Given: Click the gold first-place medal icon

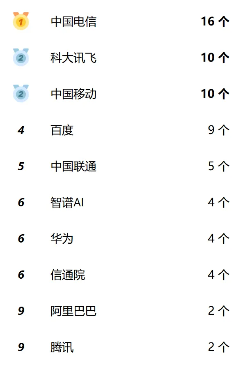Looking at the screenshot, I should point(21,21).
